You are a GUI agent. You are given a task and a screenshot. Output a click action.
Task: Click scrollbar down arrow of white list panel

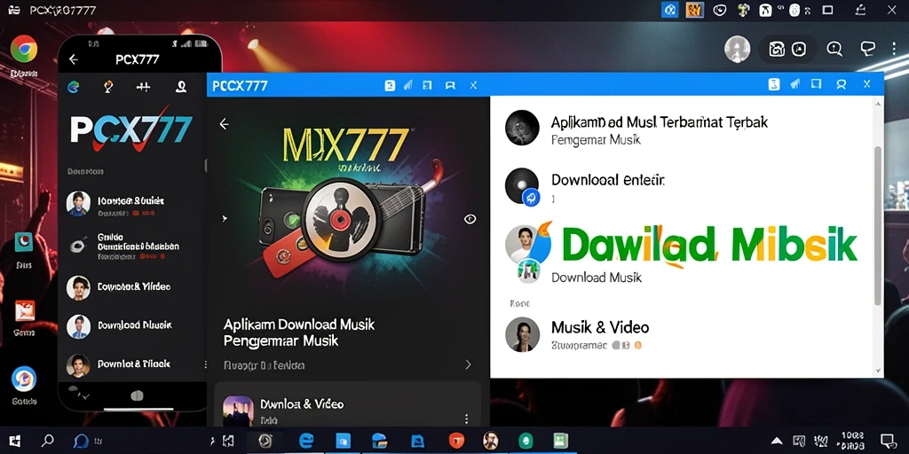coord(878,371)
